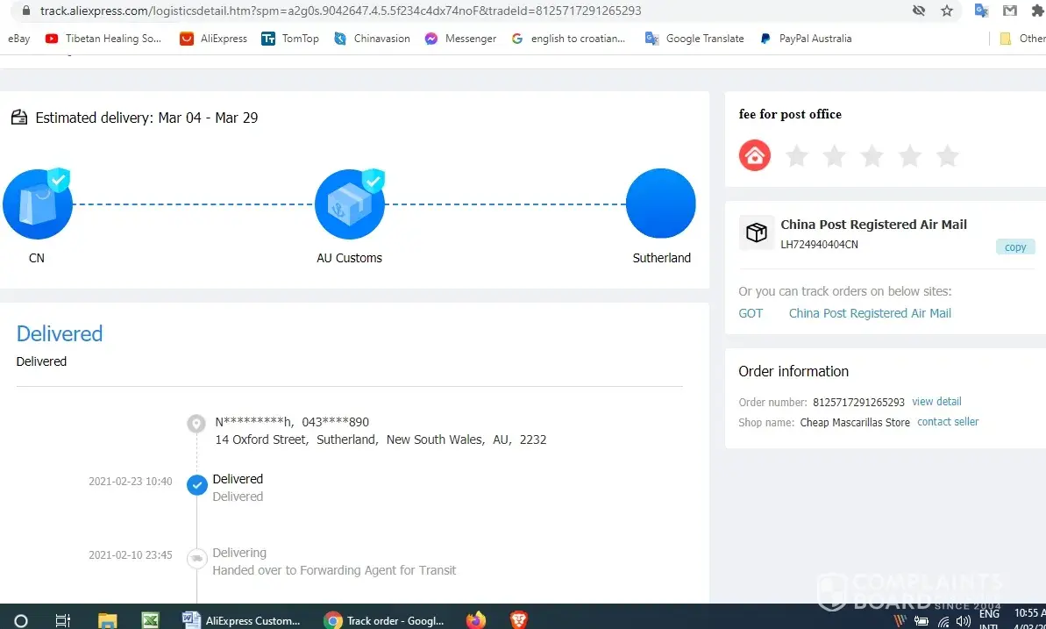
Task: Click the address location pin icon
Action: pos(196,424)
